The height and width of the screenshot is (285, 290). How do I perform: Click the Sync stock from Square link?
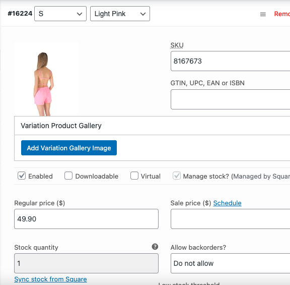(x=50, y=279)
